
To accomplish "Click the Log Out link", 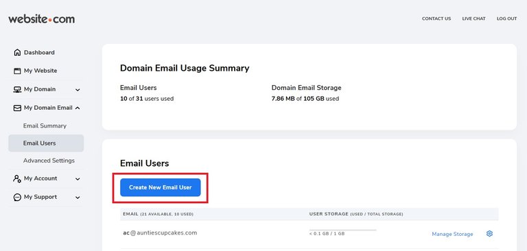I will [x=506, y=19].
